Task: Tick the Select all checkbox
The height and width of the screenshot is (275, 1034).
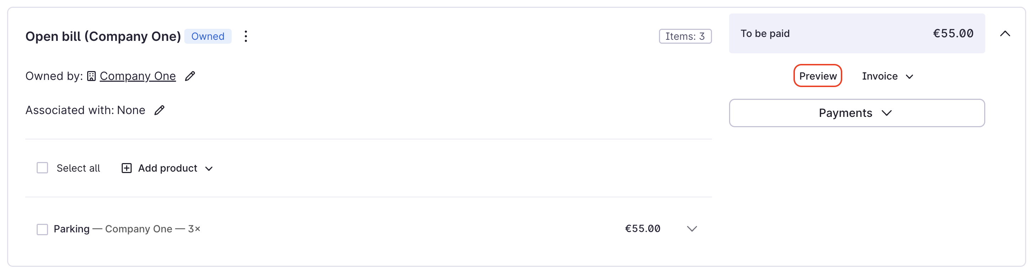Action: (x=42, y=168)
